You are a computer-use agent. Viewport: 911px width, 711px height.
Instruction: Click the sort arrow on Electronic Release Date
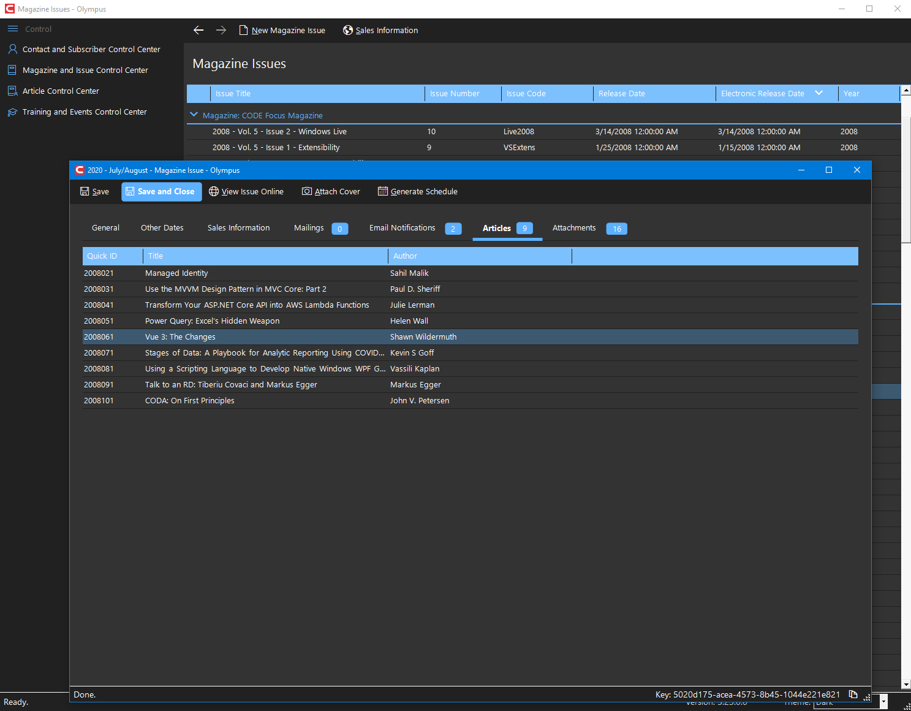tap(818, 93)
